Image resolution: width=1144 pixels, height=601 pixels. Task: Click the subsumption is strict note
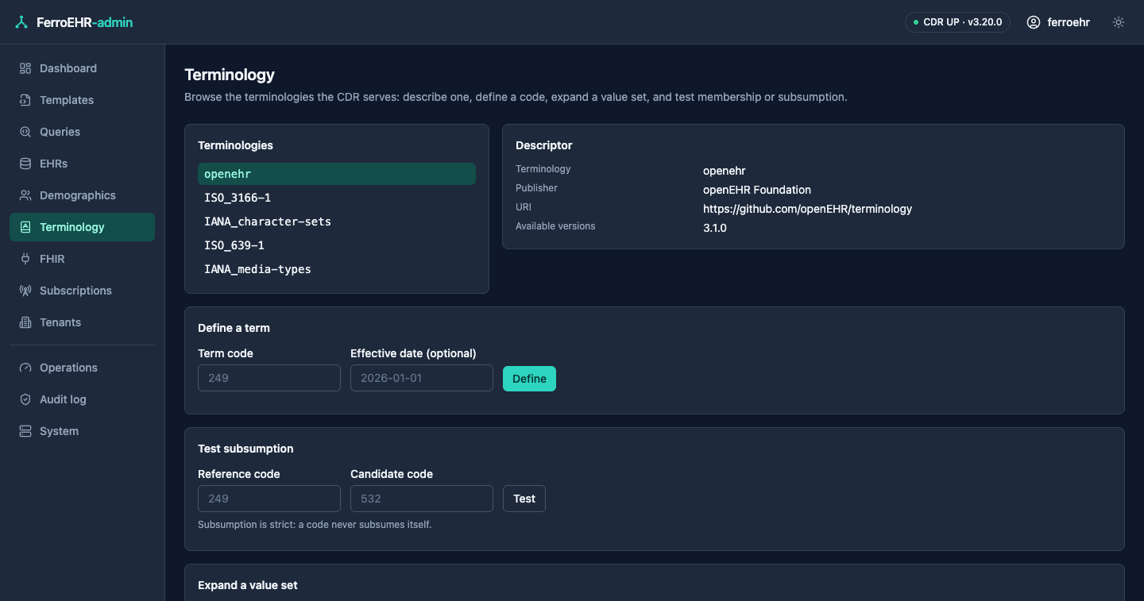click(315, 525)
